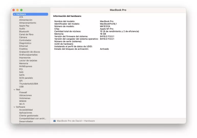Open Lector de tarjetas entry
Viewport: 197px width, 138px height.
(x=28, y=61)
